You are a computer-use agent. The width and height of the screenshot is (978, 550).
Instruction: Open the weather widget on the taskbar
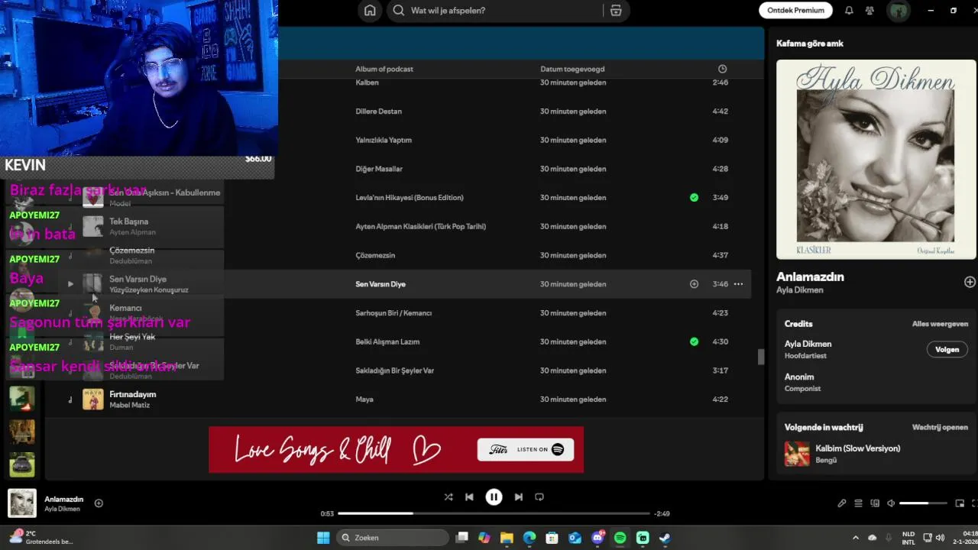pyautogui.click(x=42, y=538)
